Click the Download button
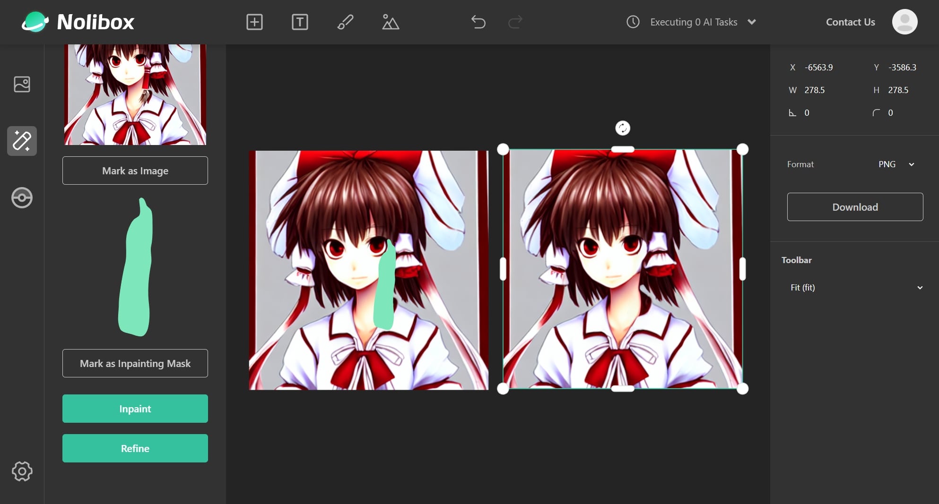The image size is (939, 504). tap(855, 207)
